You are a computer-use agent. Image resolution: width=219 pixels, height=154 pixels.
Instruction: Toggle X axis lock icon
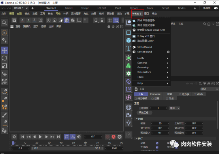point(22,21)
